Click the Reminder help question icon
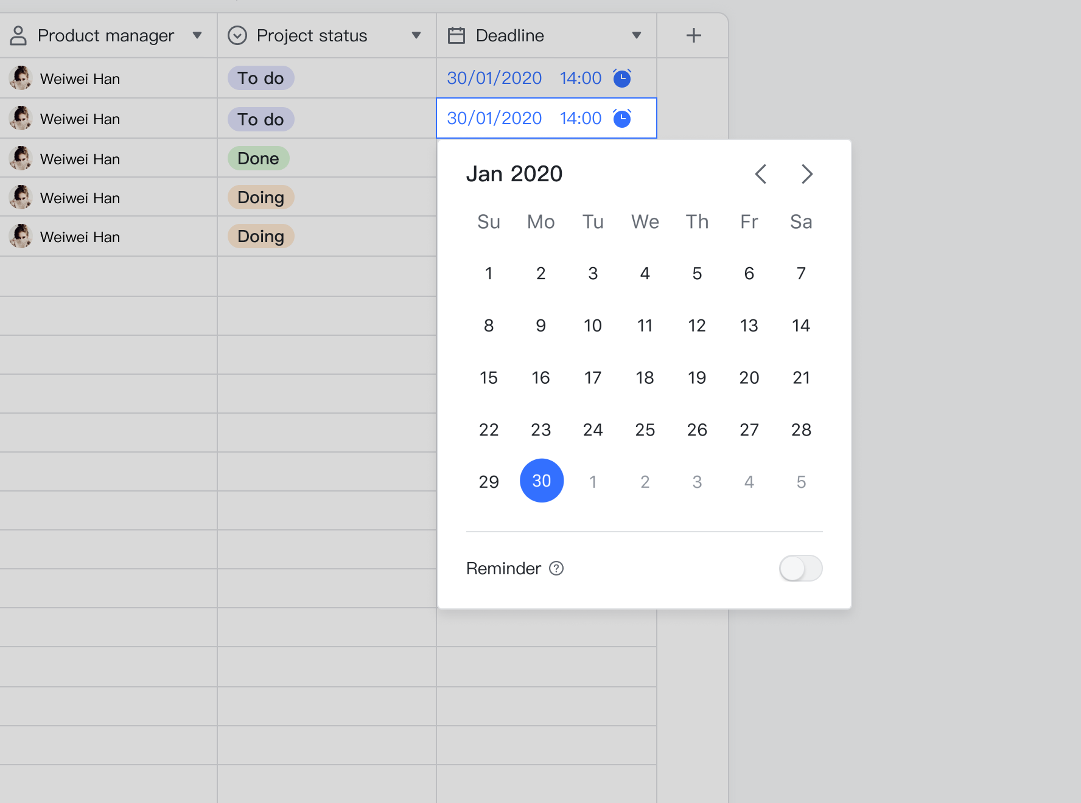The width and height of the screenshot is (1081, 803). point(556,568)
